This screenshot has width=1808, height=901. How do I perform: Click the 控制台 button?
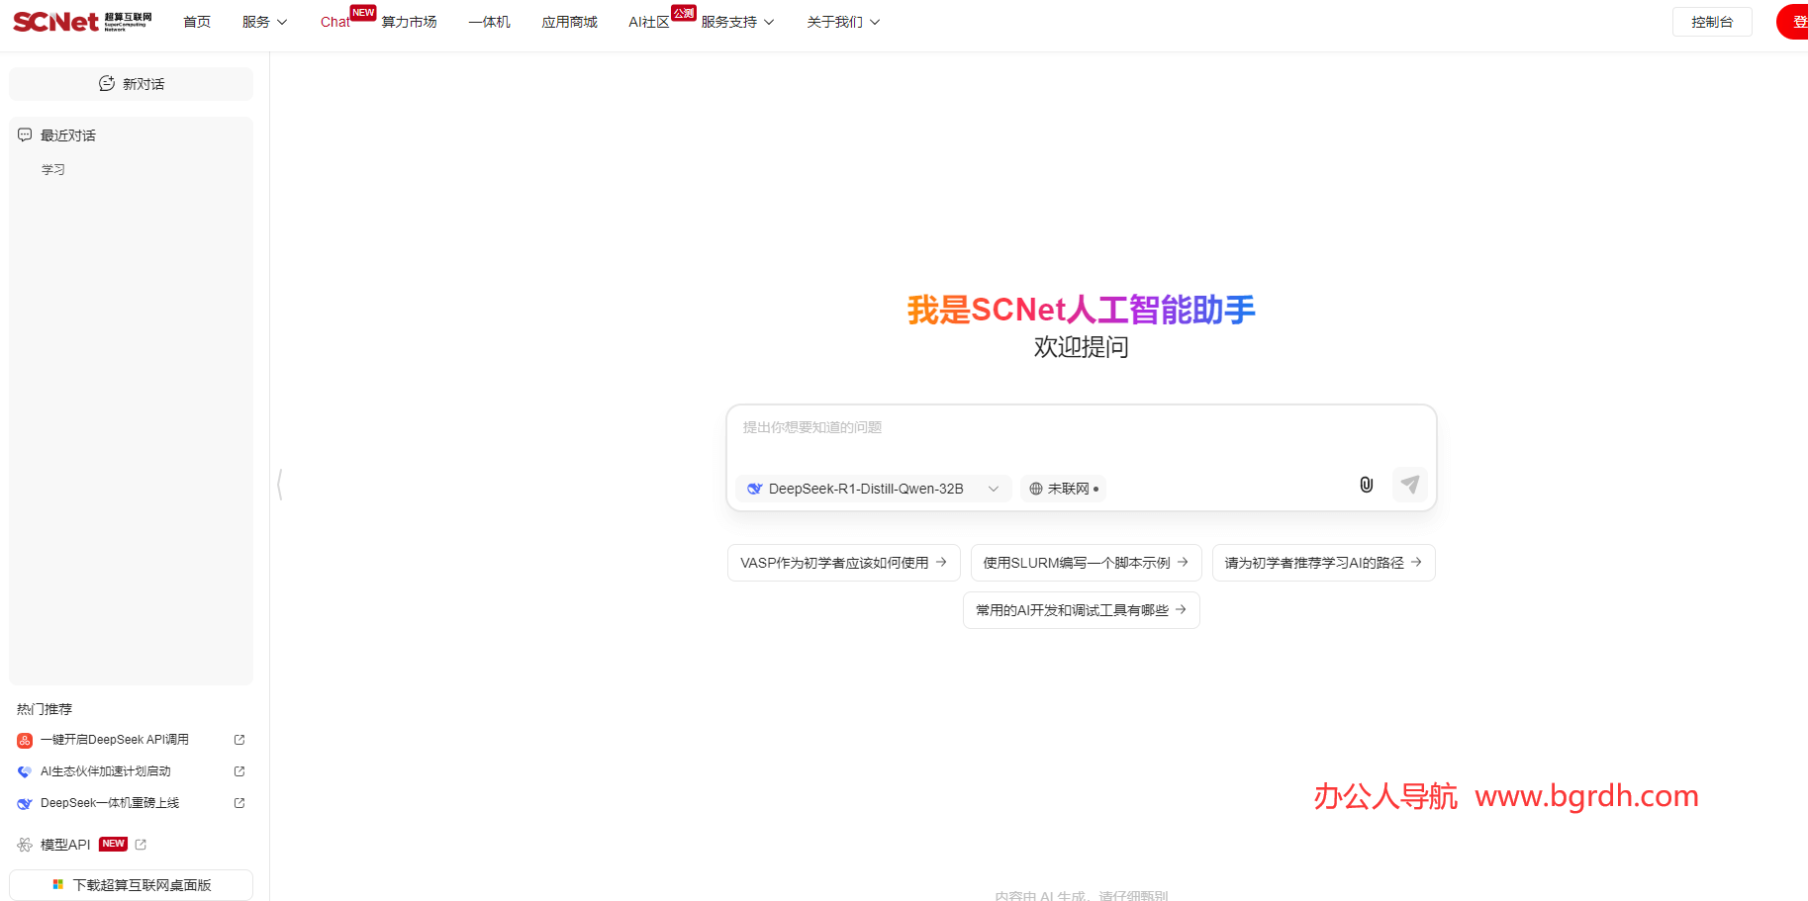tap(1712, 22)
